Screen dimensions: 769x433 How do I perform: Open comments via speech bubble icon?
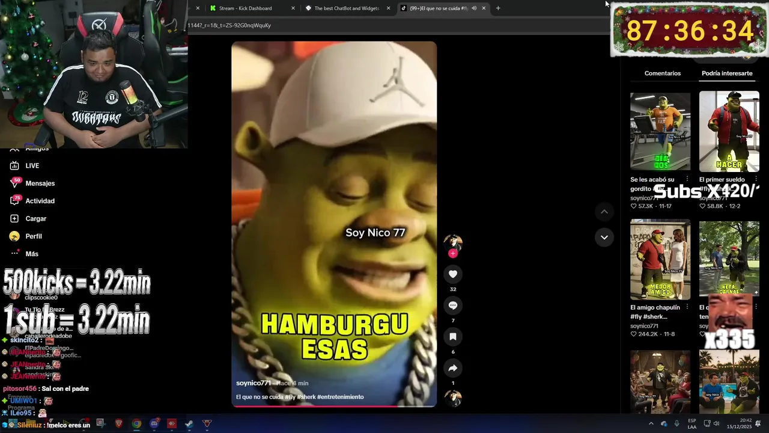tap(453, 306)
